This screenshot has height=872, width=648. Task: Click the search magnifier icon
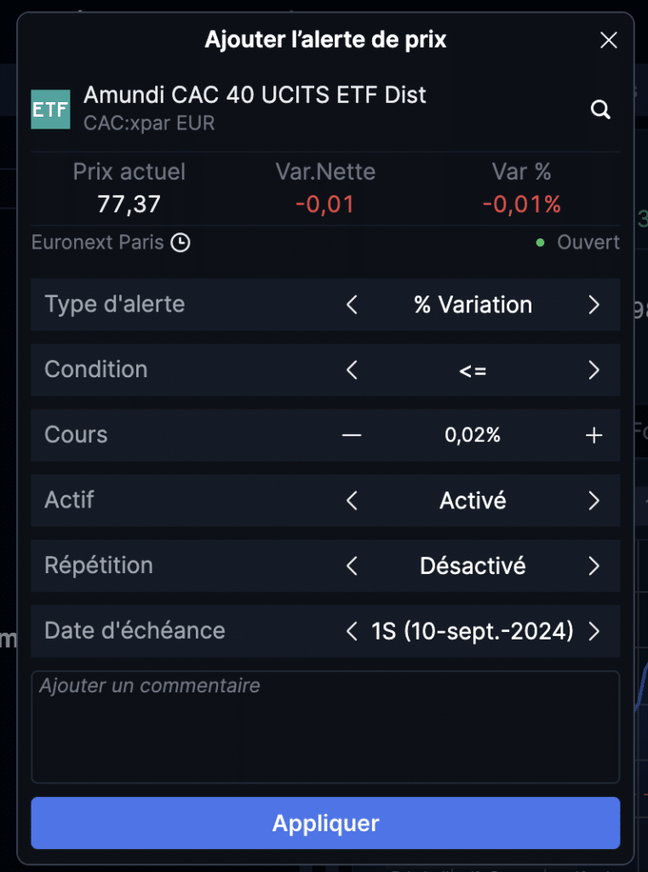[x=600, y=110]
